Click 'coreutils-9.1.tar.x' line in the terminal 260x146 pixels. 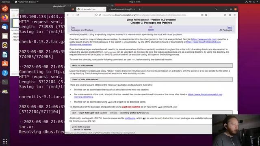42,97
